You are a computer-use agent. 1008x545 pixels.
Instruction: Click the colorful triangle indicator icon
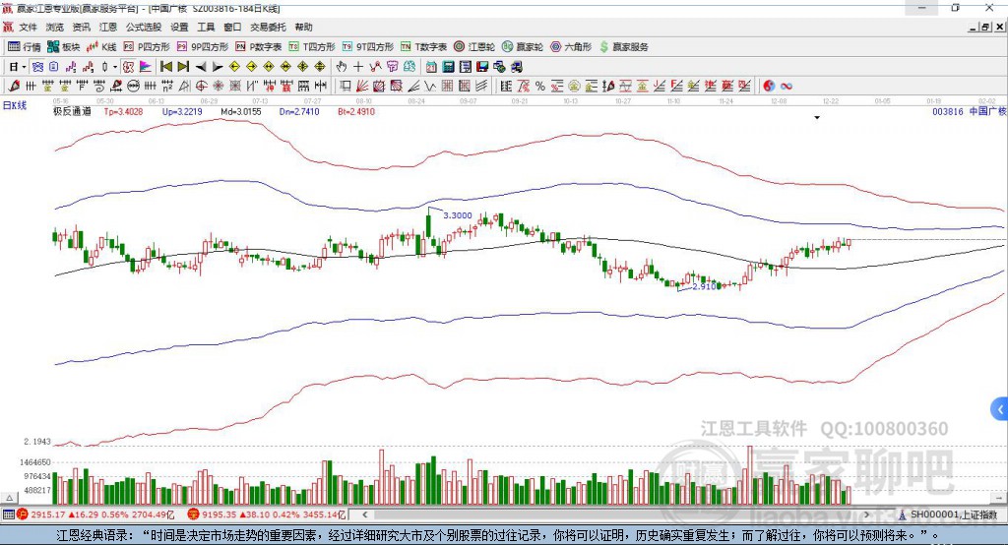(146, 67)
